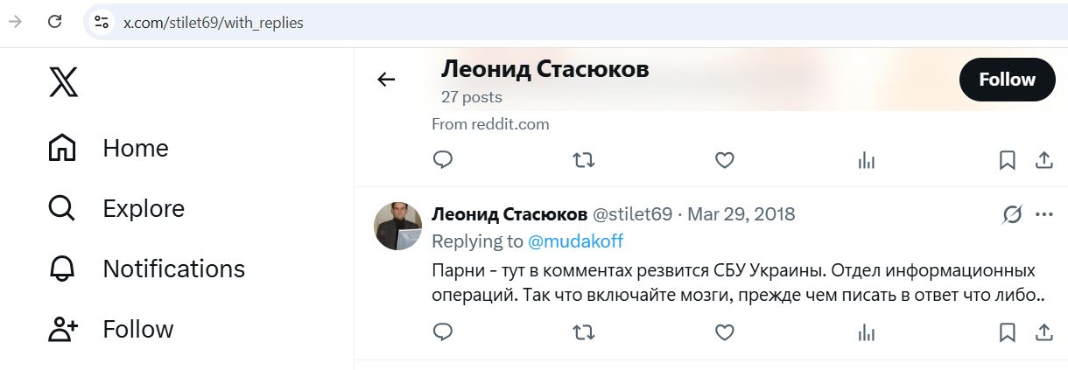Image resolution: width=1068 pixels, height=370 pixels.
Task: Bookmark the reddit.com post
Action: pos(1008,160)
